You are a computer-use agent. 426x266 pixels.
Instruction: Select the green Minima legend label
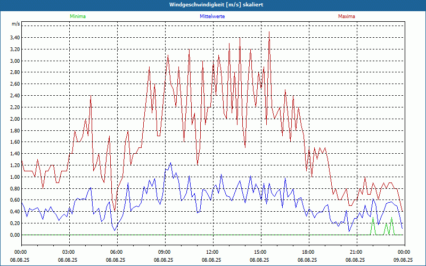[78, 16]
